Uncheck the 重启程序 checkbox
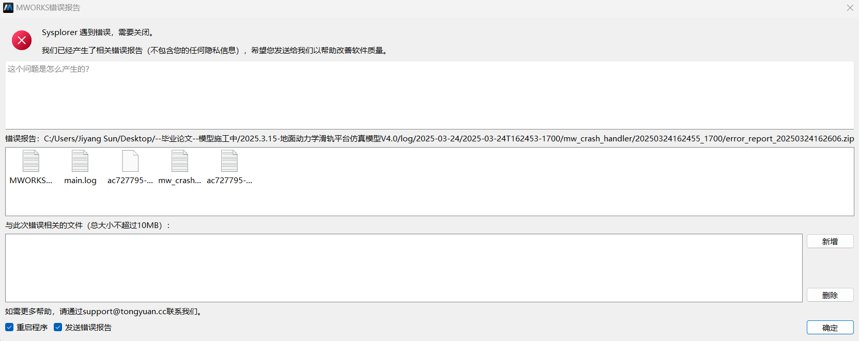The image size is (859, 341). 9,327
